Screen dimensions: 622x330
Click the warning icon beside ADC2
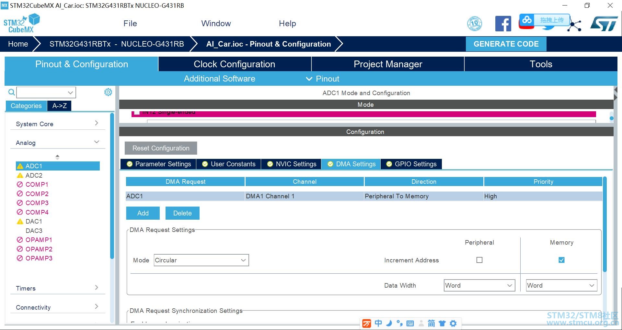(20, 175)
